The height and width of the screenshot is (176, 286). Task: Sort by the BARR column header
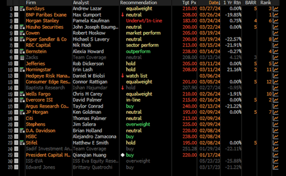coord(251,3)
